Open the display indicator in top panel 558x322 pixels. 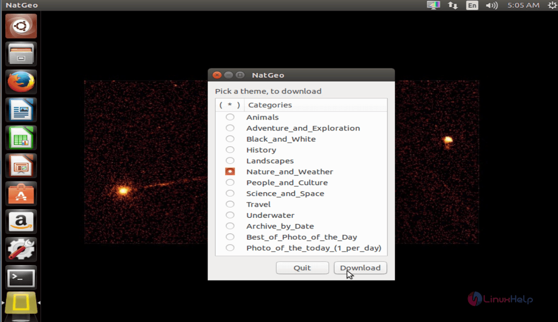pyautogui.click(x=434, y=5)
